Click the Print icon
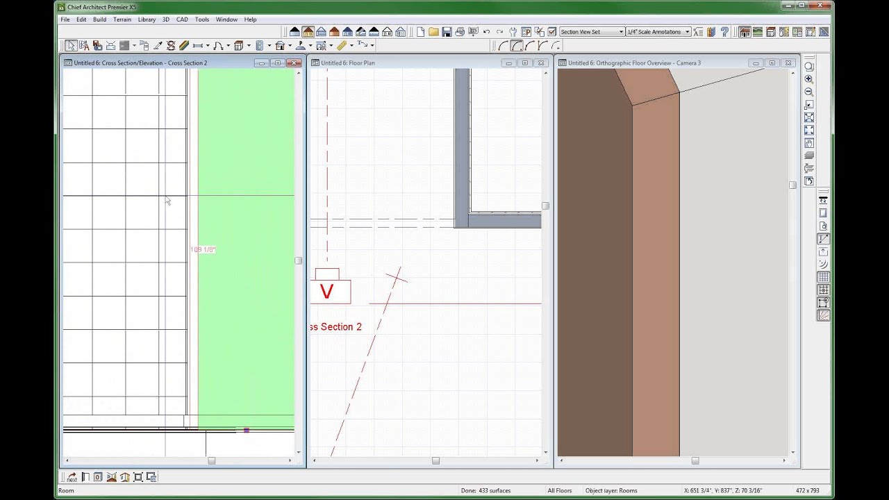889x500 pixels. pyautogui.click(x=460, y=32)
